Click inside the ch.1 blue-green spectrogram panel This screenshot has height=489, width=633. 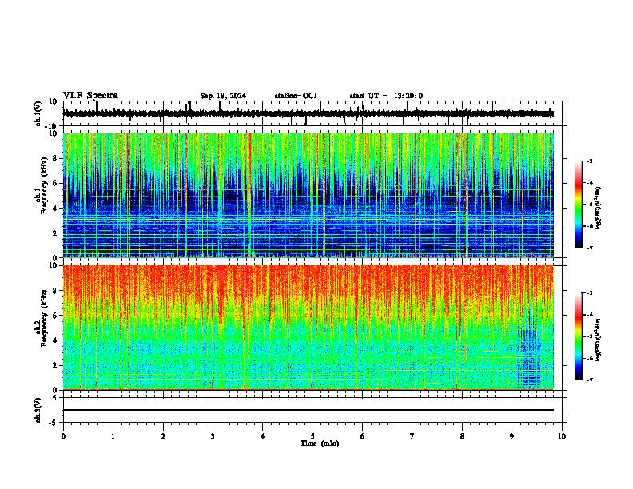click(x=309, y=195)
